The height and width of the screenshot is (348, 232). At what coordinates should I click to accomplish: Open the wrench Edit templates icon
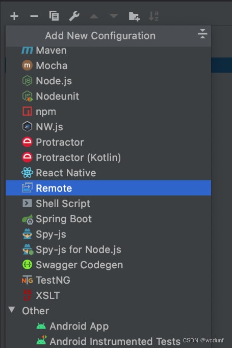[74, 16]
